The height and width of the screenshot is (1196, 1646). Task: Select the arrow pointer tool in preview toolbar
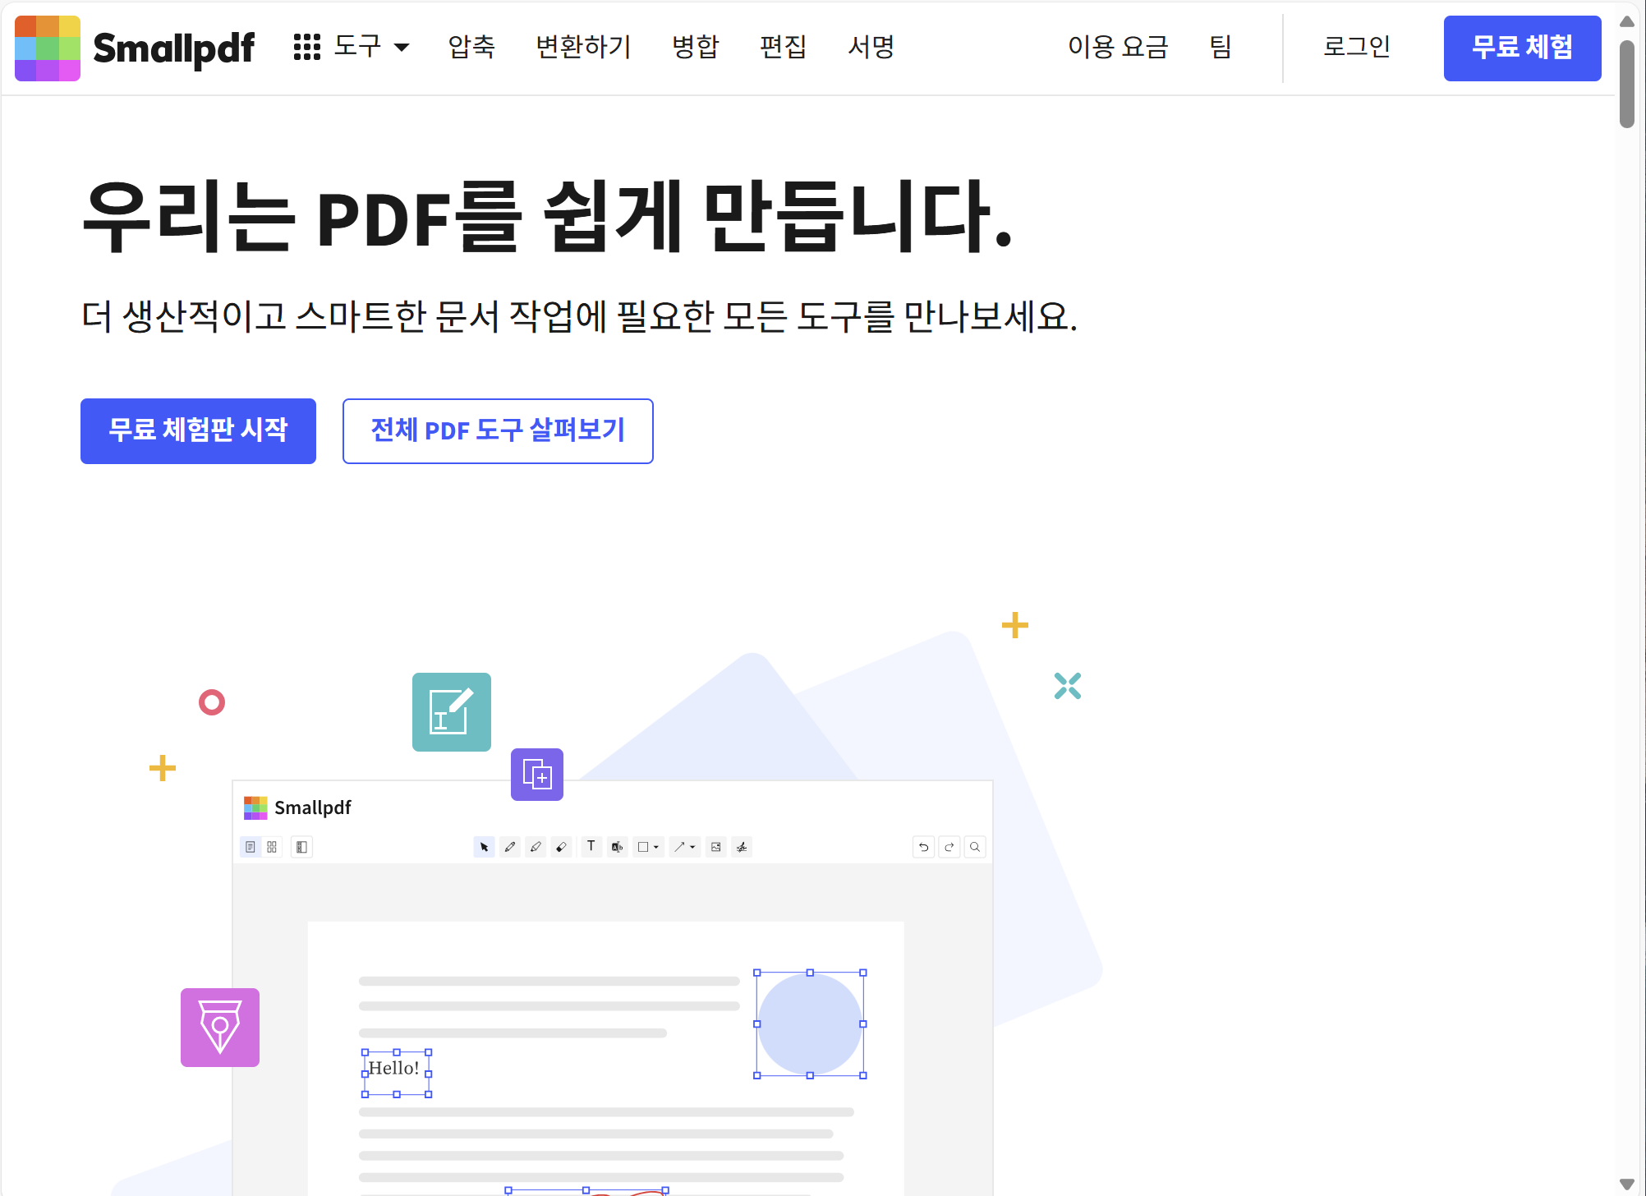pyautogui.click(x=484, y=847)
